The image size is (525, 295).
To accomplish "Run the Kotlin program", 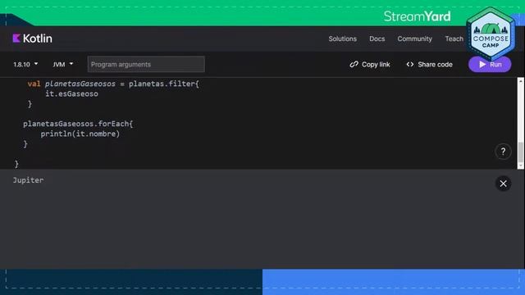I will [490, 64].
